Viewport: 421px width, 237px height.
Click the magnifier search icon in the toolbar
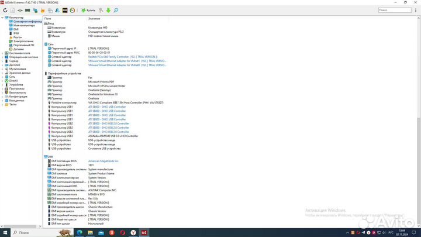116,11
